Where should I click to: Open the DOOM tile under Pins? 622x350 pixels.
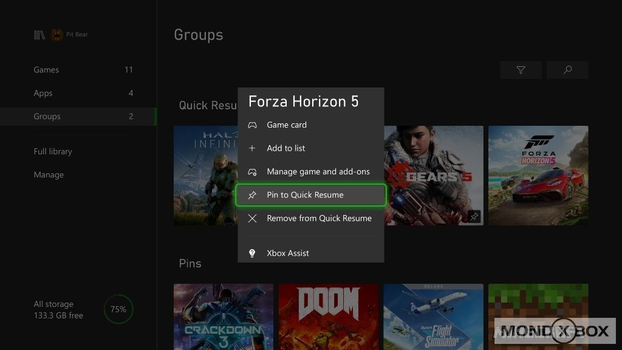pyautogui.click(x=328, y=316)
